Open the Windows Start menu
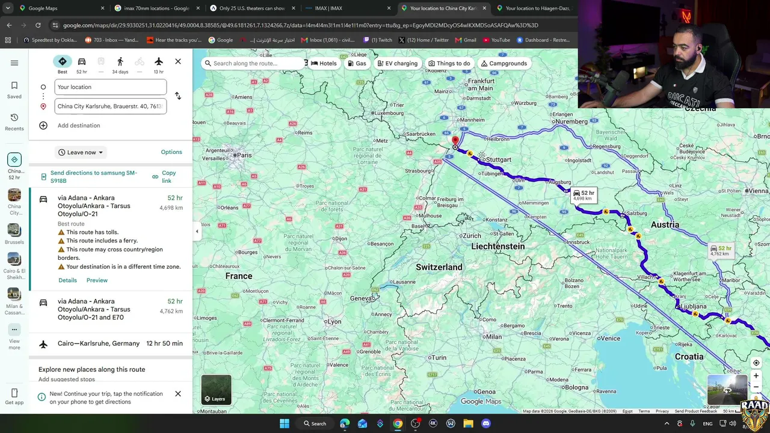 tap(285, 423)
